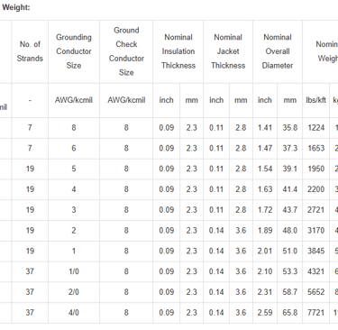Click the 1/0 grounding conductor cell
This screenshot has height=330, width=338.
(74, 271)
